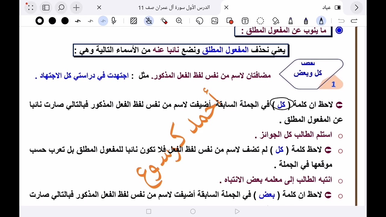
Task: Click number 1 in the hexagon corner
Action: click(x=333, y=85)
